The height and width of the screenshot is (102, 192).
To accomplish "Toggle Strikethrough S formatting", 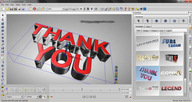I will (88, 9).
